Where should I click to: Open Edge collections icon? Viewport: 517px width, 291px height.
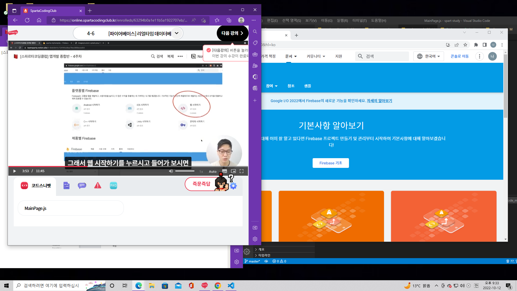coord(229,20)
